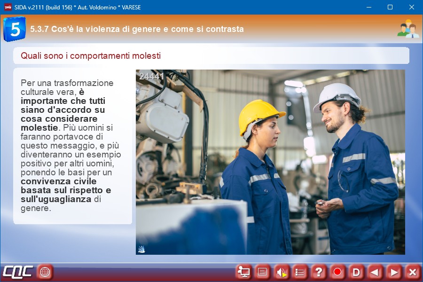This screenshot has height=282, width=423.
Task: Open the text notes panel button
Action: 262,272
